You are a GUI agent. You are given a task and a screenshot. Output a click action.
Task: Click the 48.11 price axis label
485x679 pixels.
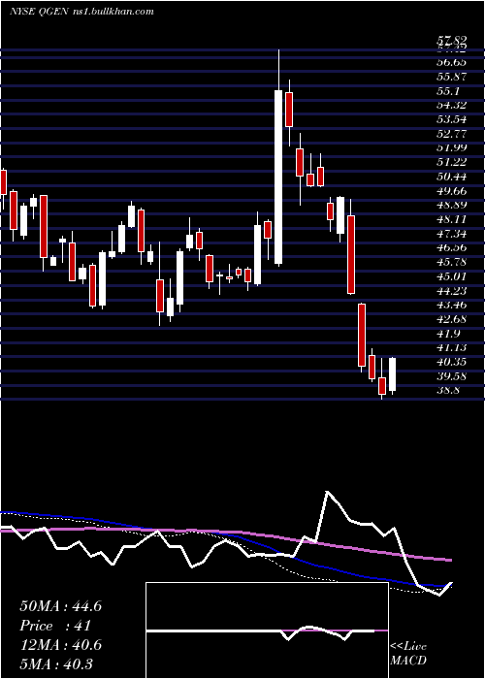point(453,219)
